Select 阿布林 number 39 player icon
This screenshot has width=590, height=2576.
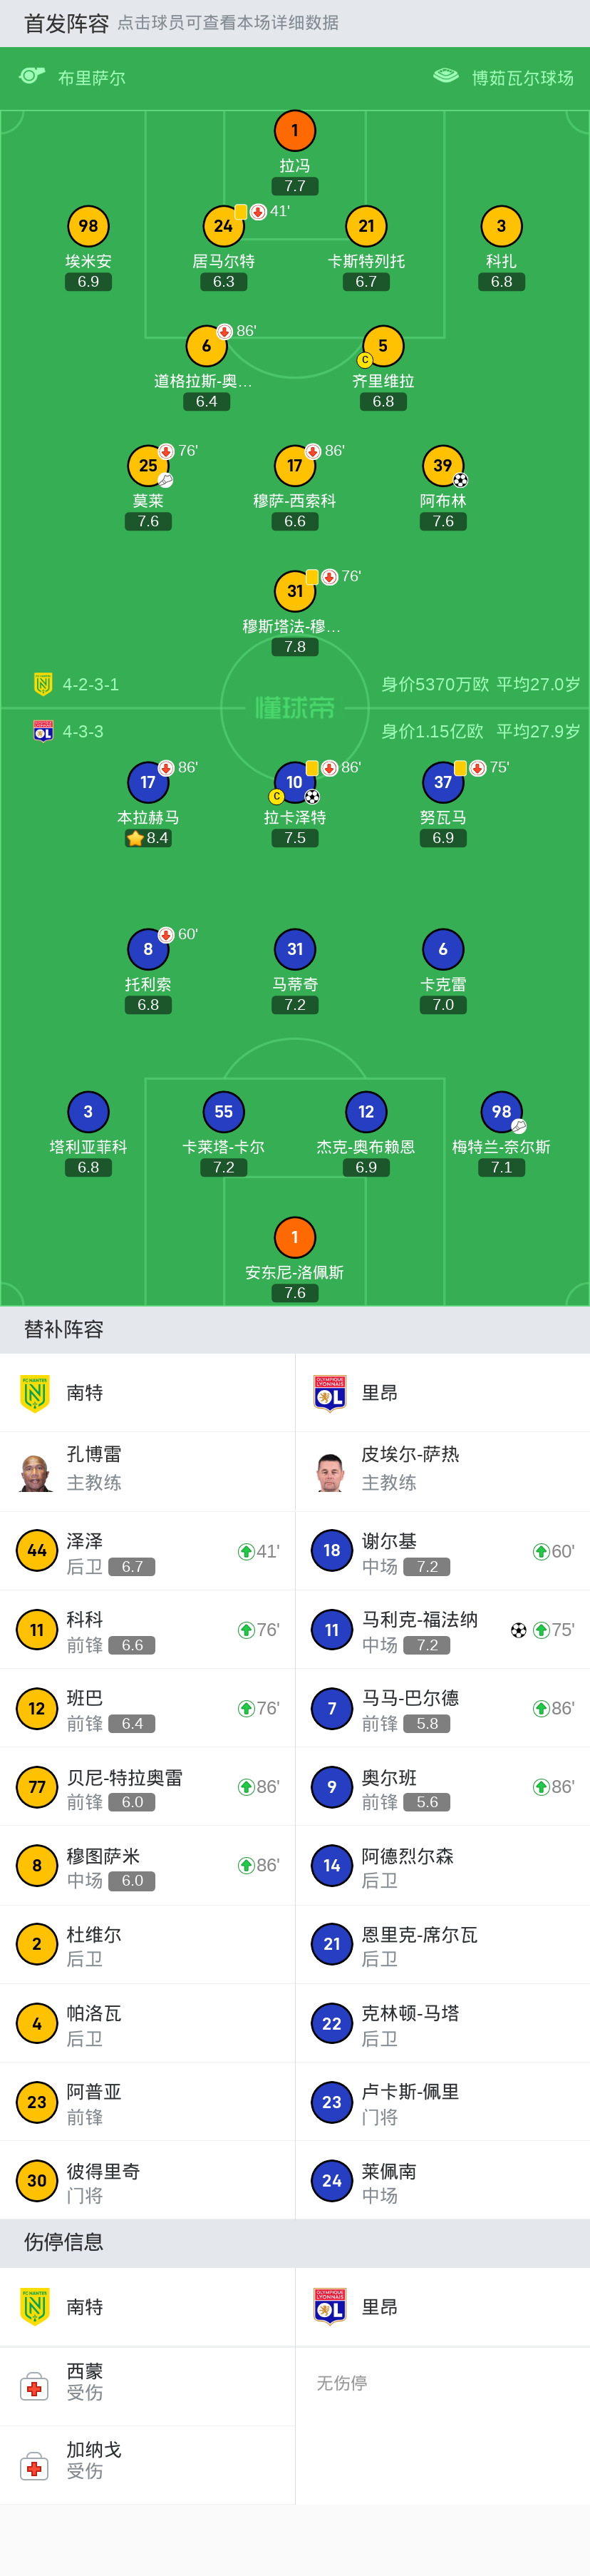coord(442,465)
